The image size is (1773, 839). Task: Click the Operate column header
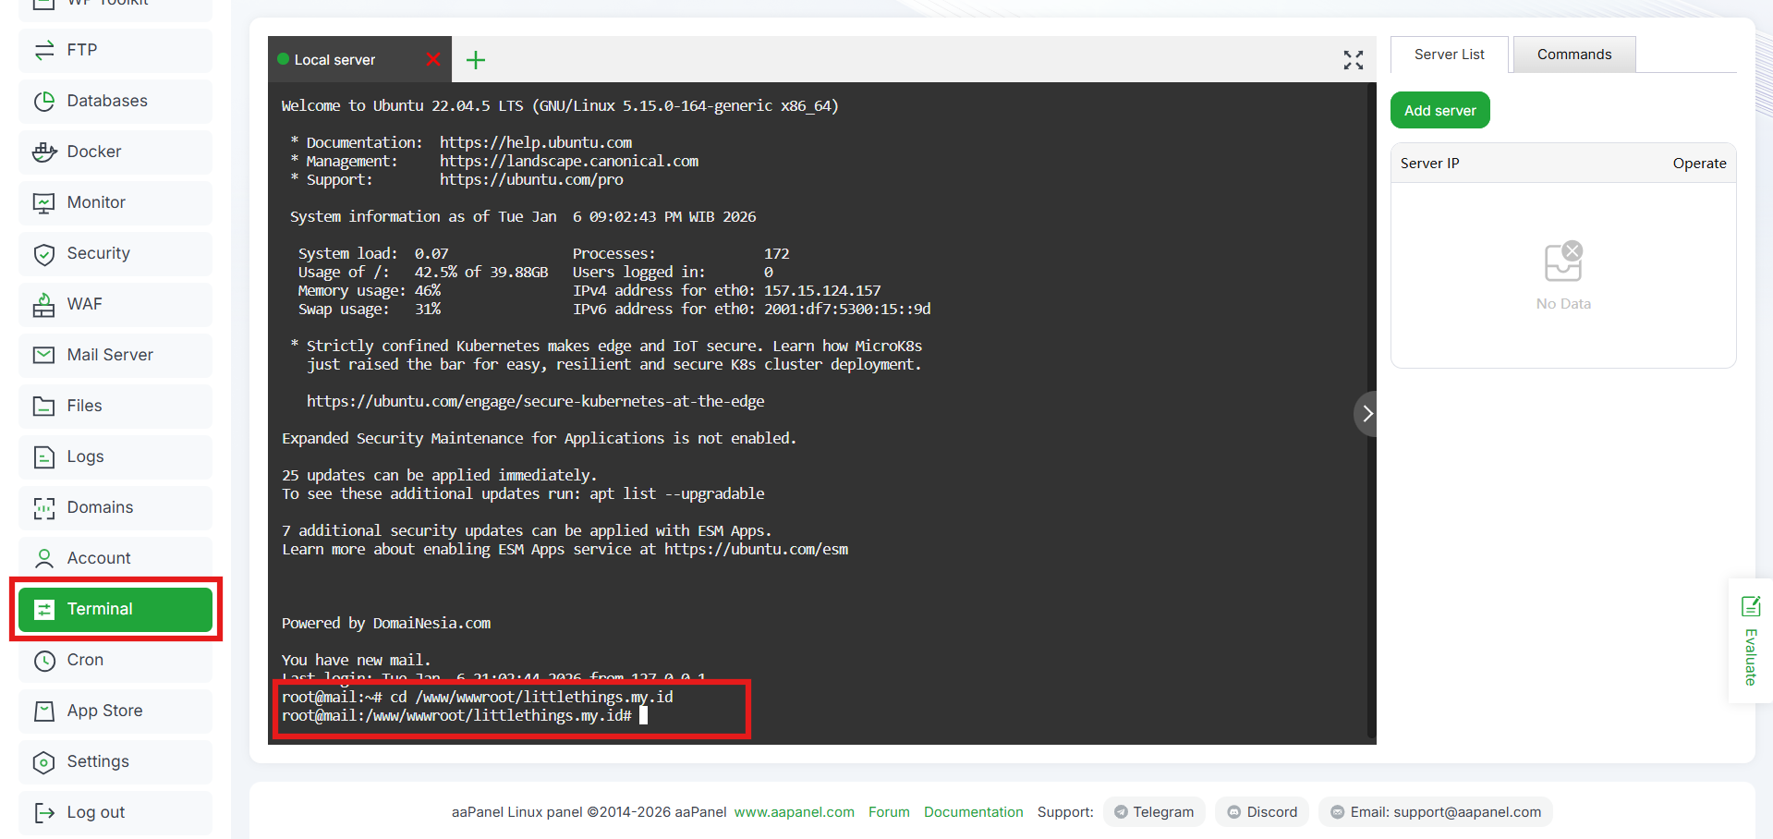coord(1699,163)
